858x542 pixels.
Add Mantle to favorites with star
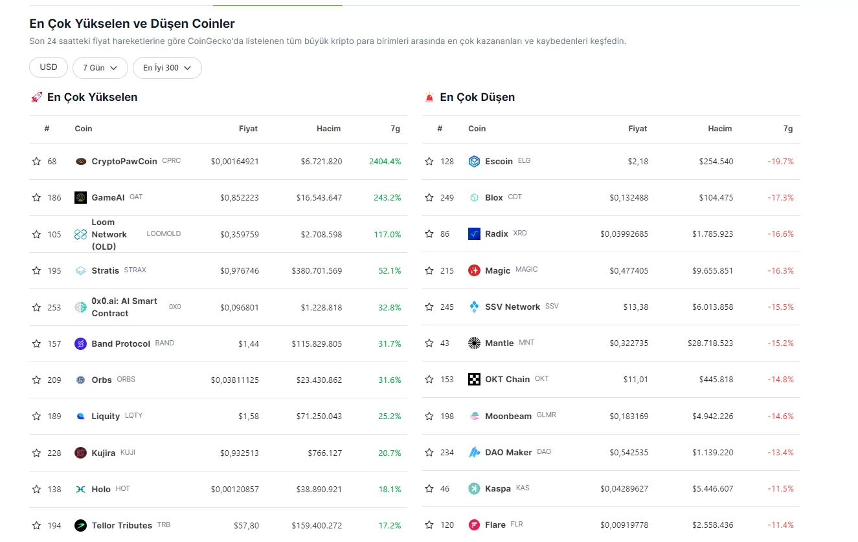429,343
